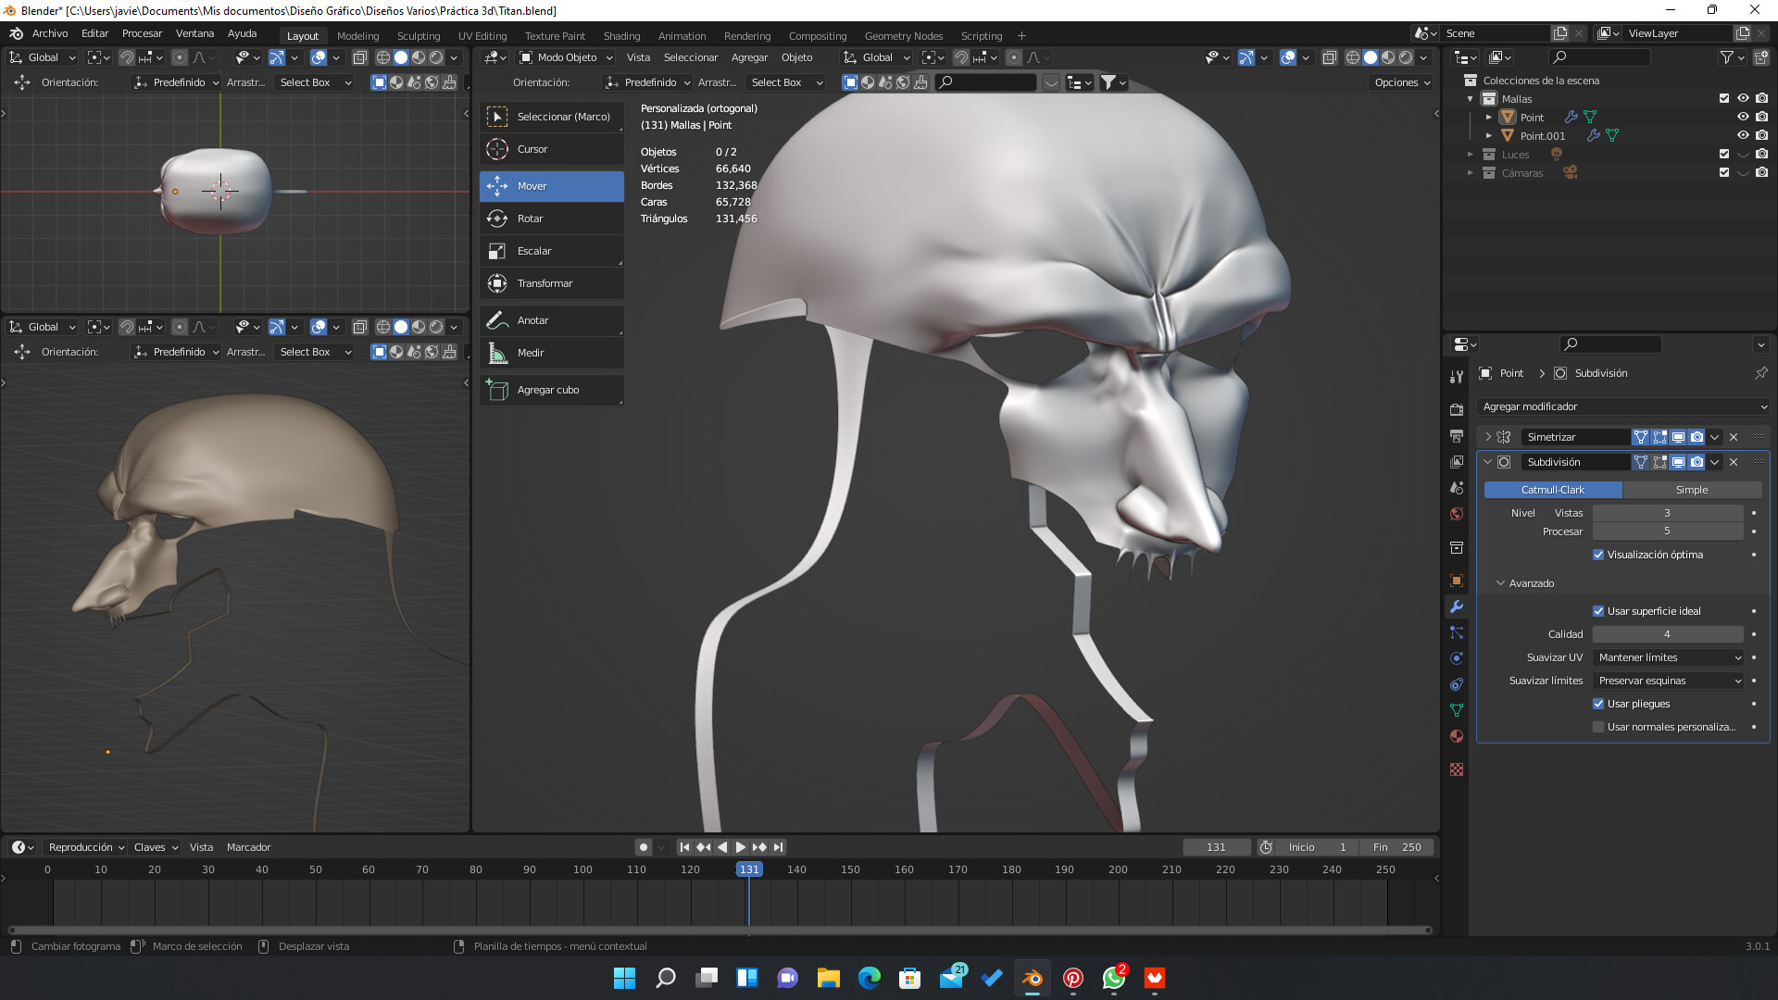Screen dimensions: 1778x1000
Task: Adjust the Calidad value field
Action: pyautogui.click(x=1668, y=634)
